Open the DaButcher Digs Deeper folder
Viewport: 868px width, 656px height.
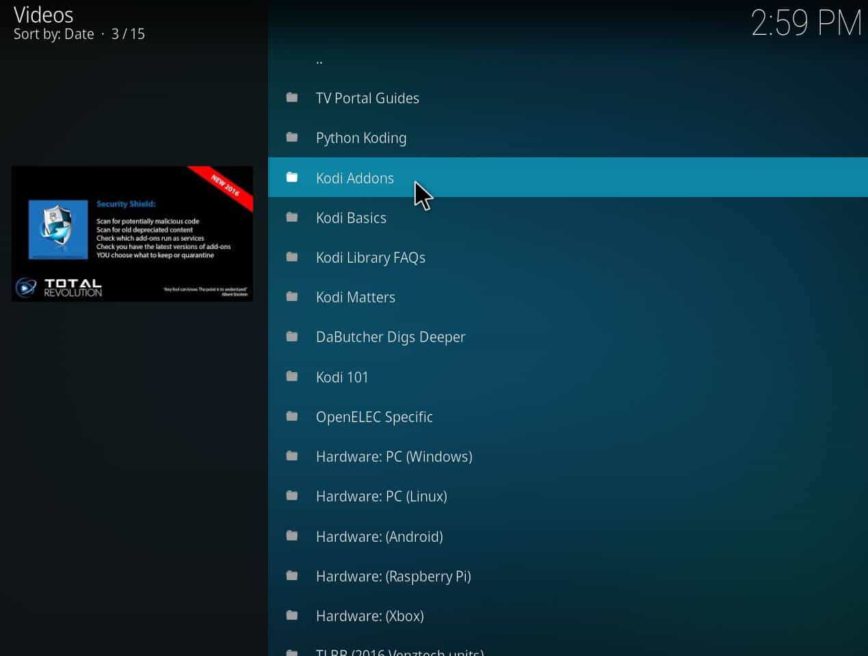pos(568,337)
